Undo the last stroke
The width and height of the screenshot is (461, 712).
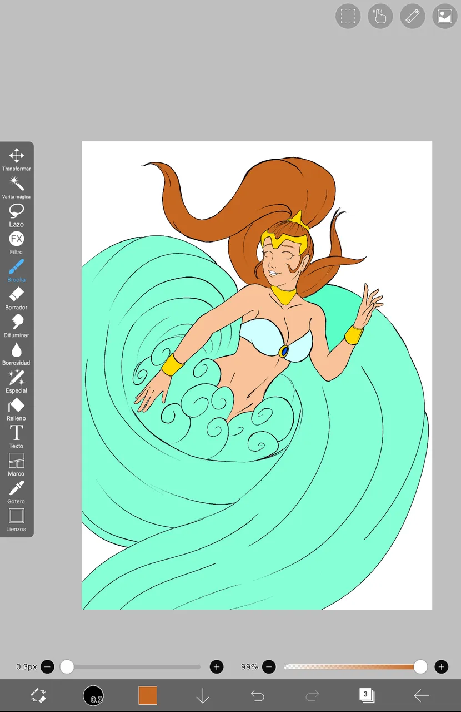pos(257,695)
